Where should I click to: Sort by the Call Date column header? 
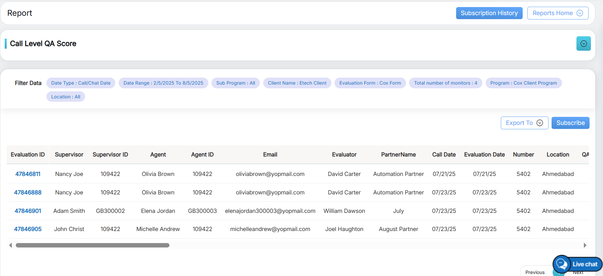click(x=444, y=154)
